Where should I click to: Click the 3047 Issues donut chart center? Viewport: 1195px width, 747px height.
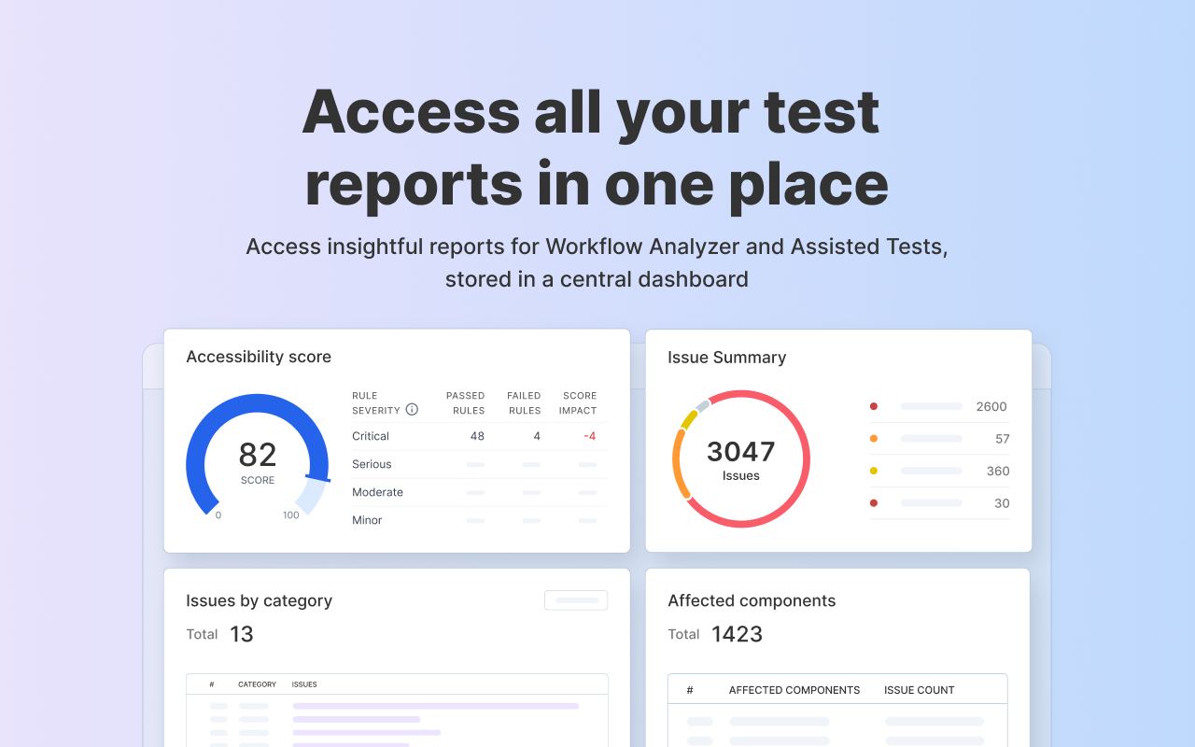pos(740,459)
